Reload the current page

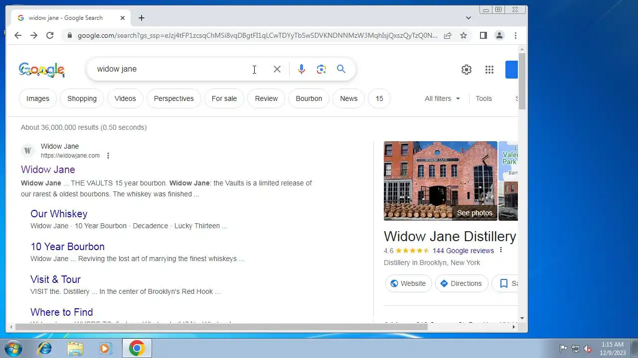50,35
